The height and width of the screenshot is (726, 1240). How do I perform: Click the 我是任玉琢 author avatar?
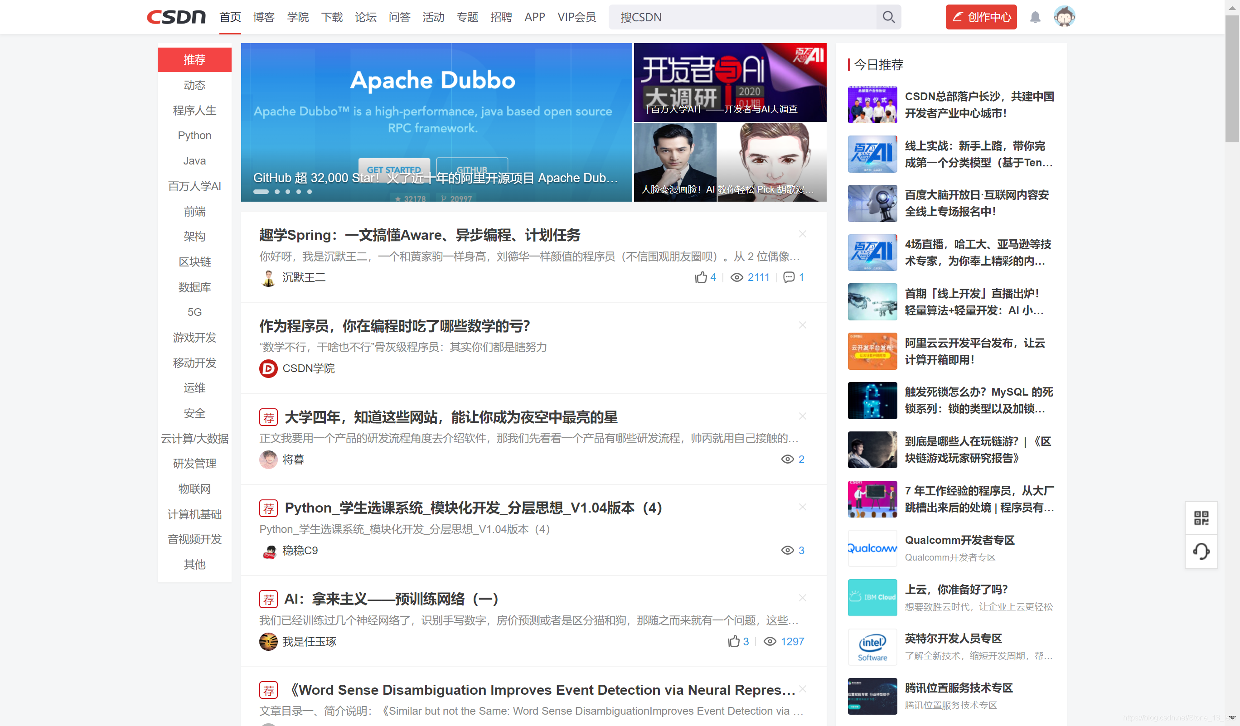[268, 642]
